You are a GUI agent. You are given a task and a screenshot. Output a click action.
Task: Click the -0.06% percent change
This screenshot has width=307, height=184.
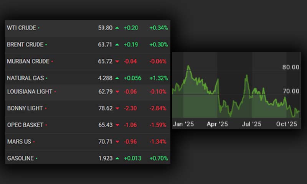(x=158, y=61)
